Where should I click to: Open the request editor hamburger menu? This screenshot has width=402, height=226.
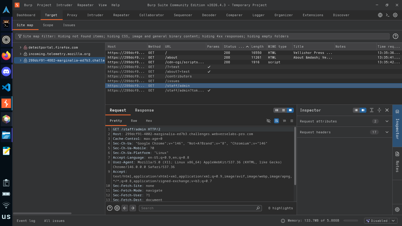[x=292, y=121]
